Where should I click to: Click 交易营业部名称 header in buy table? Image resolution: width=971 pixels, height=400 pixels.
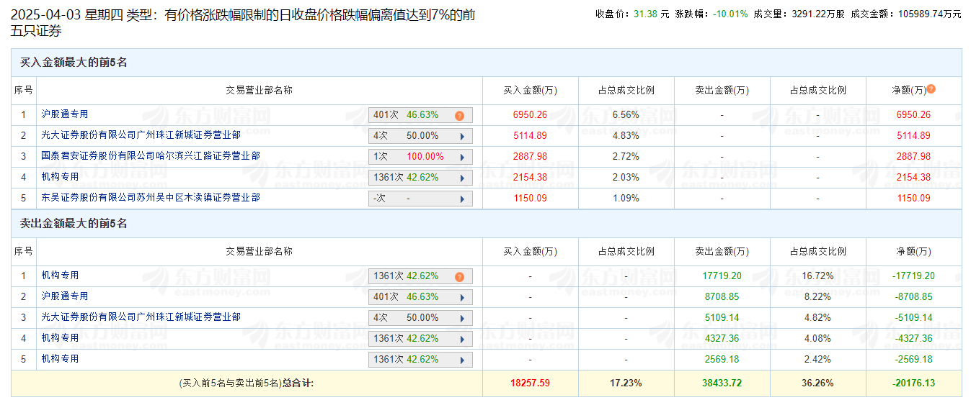click(259, 90)
